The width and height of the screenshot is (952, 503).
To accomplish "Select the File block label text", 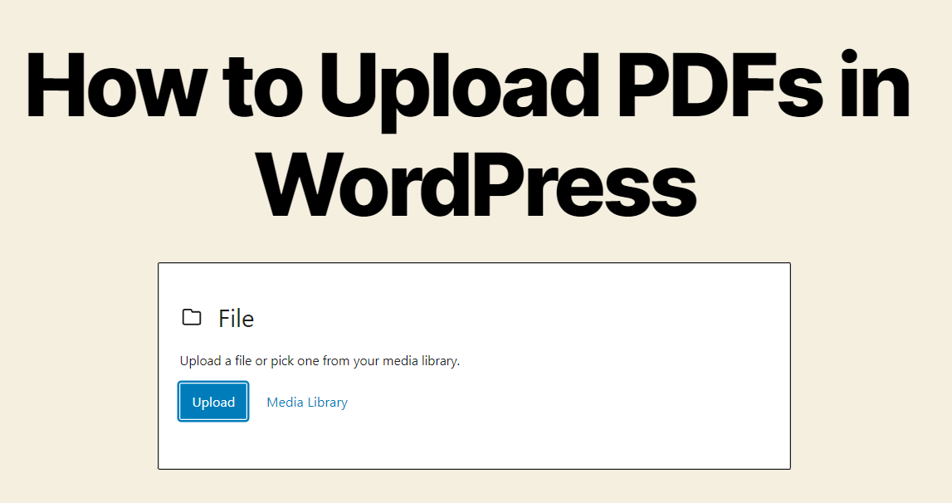I will (237, 319).
